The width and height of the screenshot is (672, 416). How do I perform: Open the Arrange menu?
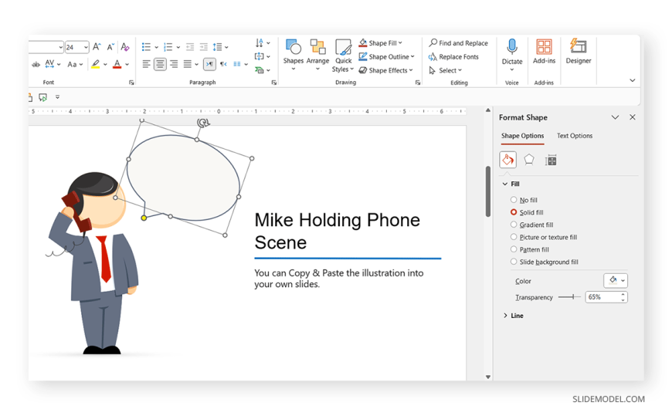[x=317, y=55]
